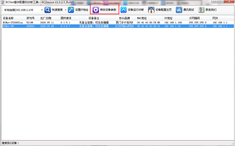The image size is (235, 146).
Task: Sort by 固件版本 column header
Action: (x=67, y=18)
